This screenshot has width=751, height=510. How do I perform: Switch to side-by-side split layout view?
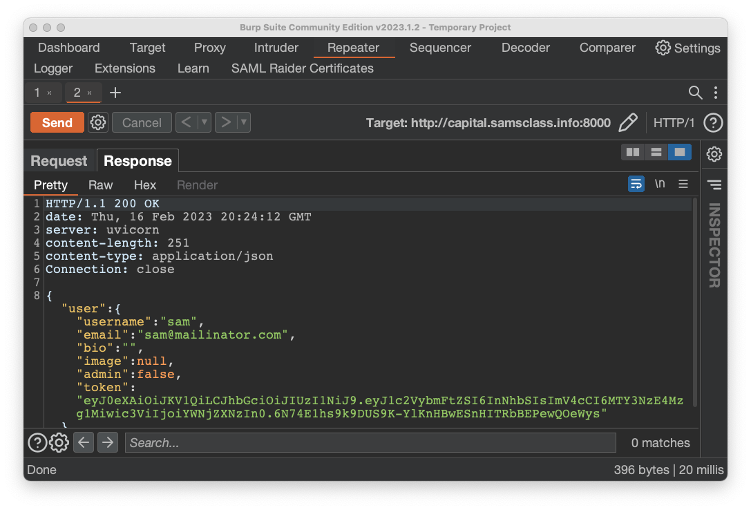tap(631, 152)
